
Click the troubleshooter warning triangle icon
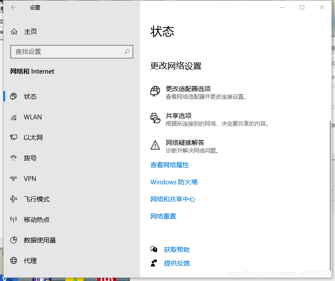pyautogui.click(x=155, y=145)
